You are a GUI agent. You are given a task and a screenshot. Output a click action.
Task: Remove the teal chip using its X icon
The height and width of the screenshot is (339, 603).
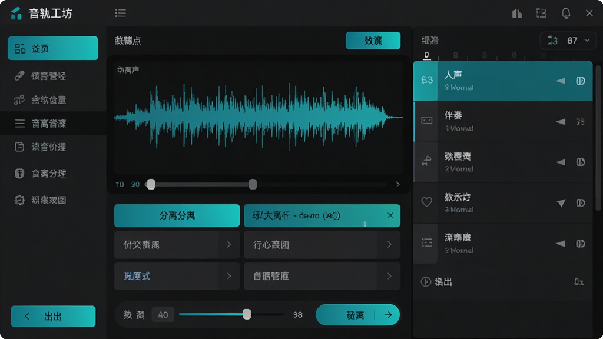click(x=390, y=215)
